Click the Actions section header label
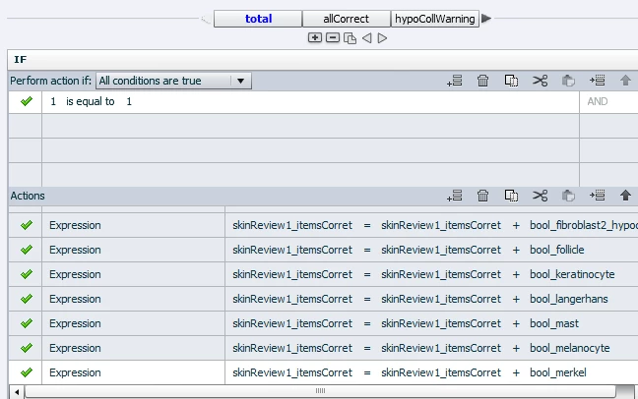This screenshot has height=399, width=638. pyautogui.click(x=28, y=196)
